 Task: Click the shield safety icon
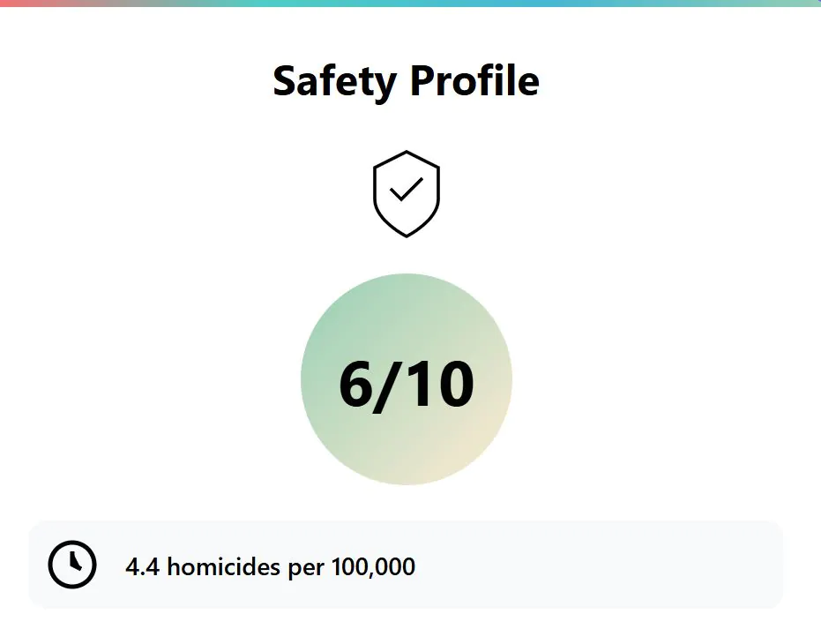(407, 194)
